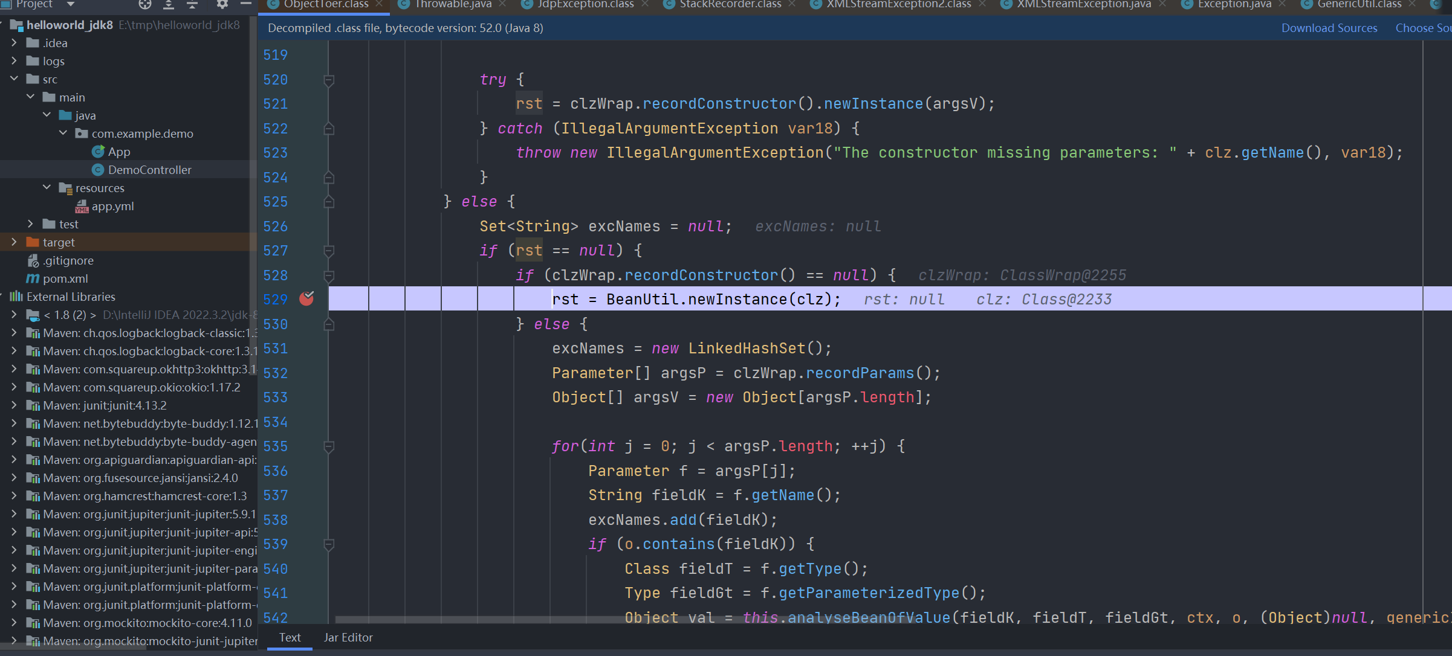
Task: Select the Jar Editor tab at bottom
Action: click(x=348, y=637)
